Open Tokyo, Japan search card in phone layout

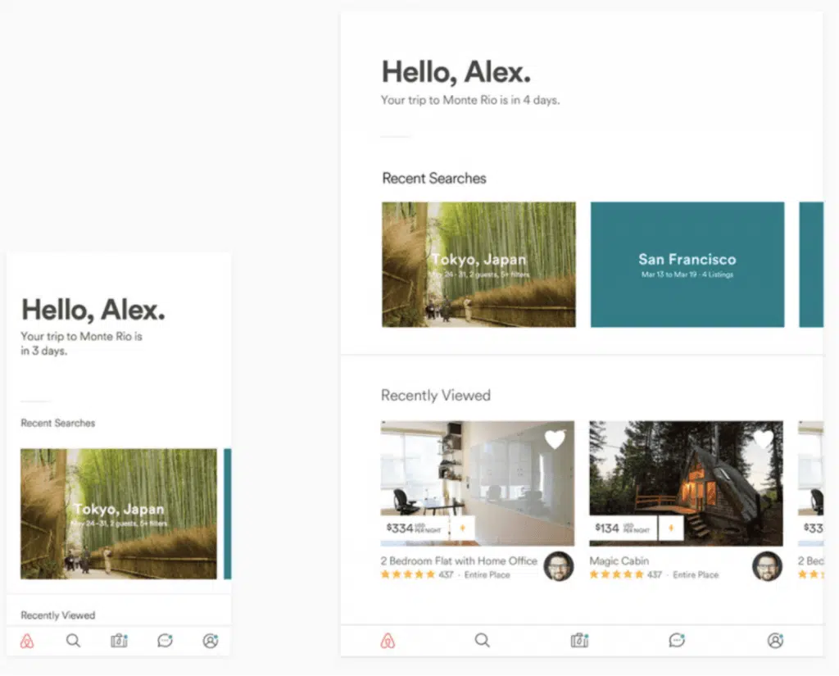coord(119,514)
